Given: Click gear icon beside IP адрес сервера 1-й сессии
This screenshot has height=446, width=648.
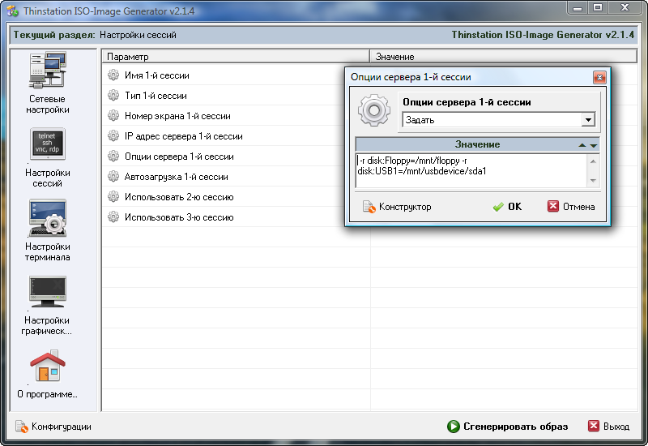Looking at the screenshot, I should click(x=113, y=135).
